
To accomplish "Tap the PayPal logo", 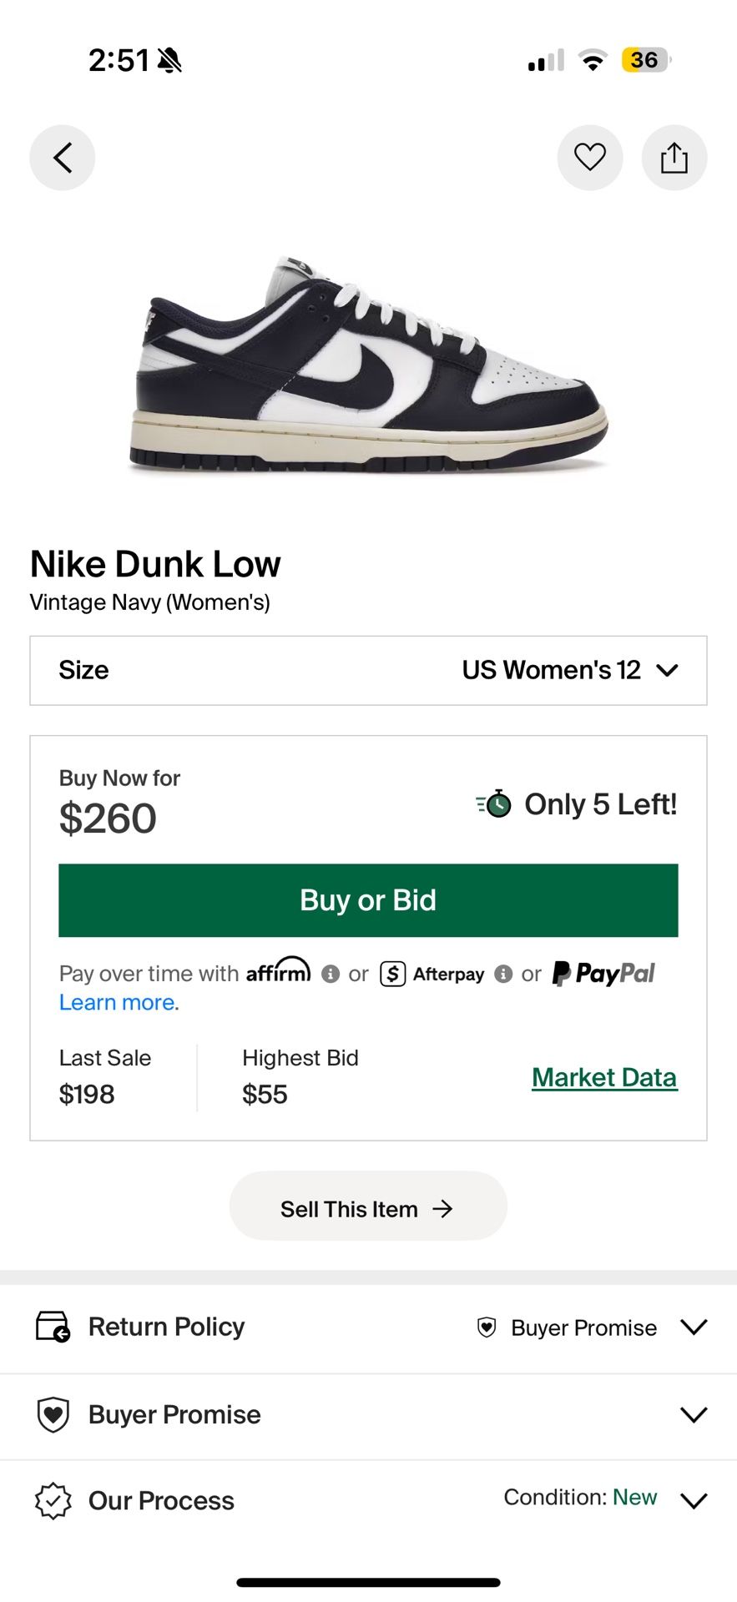I will coord(603,973).
